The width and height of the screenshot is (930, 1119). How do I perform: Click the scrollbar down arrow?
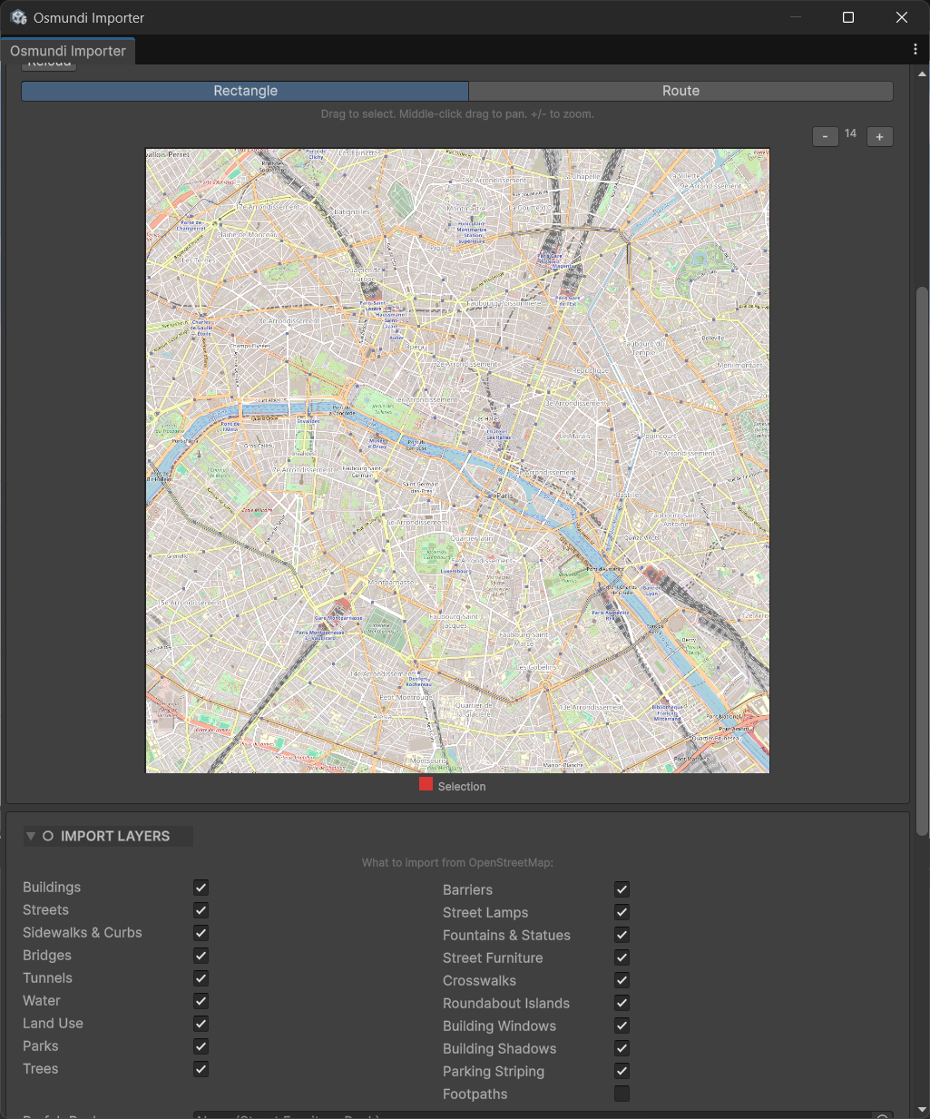coord(923,1111)
